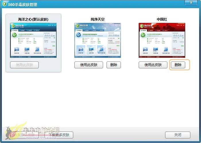Delete the 中国红 skin
The width and height of the screenshot is (201, 143).
[x=178, y=65]
